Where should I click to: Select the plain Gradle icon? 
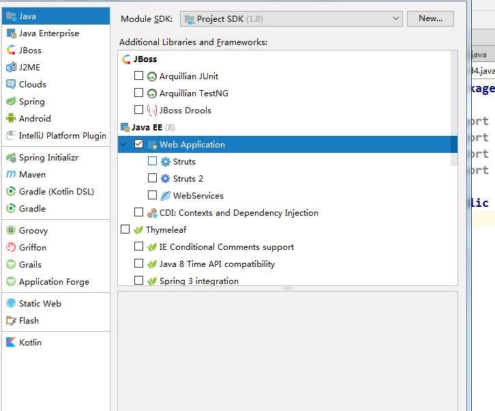pos(11,209)
